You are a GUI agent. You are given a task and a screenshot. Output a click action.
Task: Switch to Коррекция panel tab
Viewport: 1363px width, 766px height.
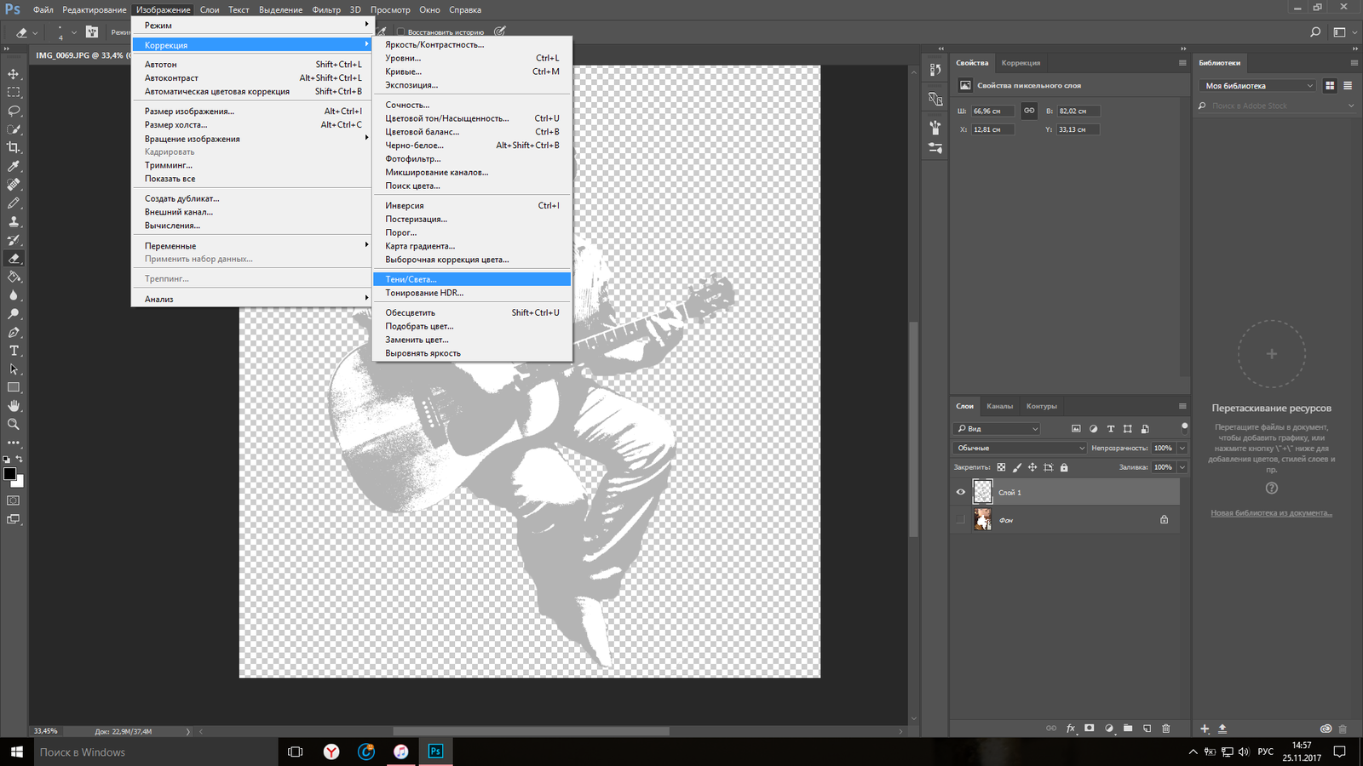point(1021,63)
